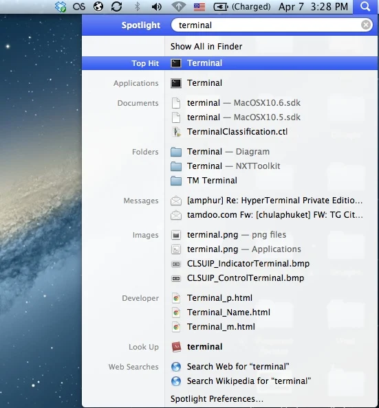
Task: Click the [amphur] message envelope icon
Action: (x=176, y=201)
